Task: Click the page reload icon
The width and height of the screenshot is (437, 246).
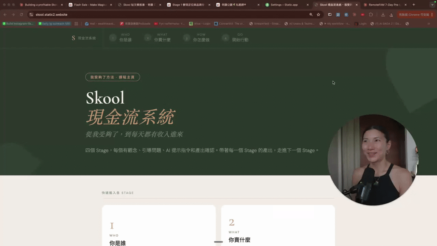Action: pyautogui.click(x=21, y=14)
